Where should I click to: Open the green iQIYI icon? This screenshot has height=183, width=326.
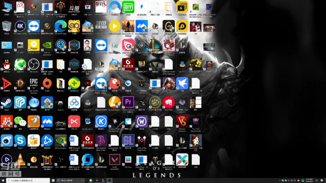click(x=128, y=7)
